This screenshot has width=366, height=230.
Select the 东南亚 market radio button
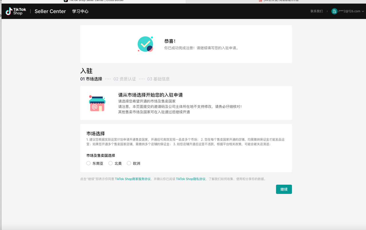coord(89,163)
